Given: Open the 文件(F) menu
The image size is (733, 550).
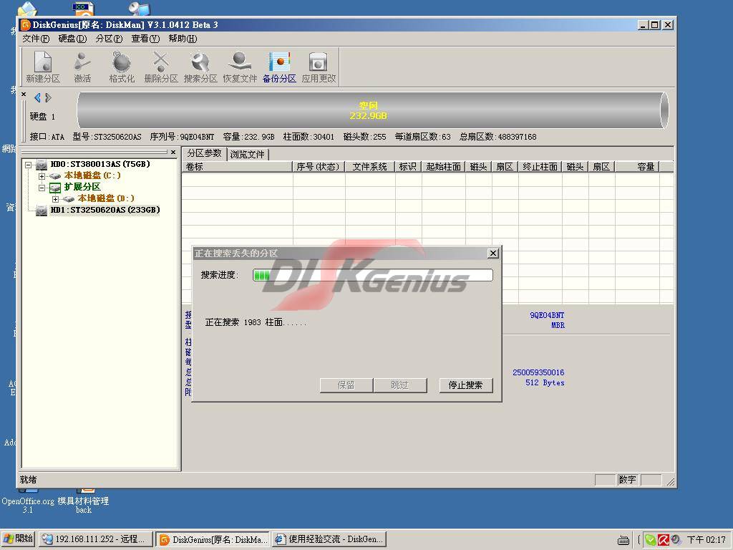Looking at the screenshot, I should point(36,39).
